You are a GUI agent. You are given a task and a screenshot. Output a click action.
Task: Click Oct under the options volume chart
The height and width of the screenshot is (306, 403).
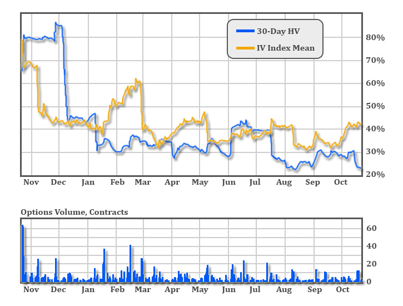[343, 290]
